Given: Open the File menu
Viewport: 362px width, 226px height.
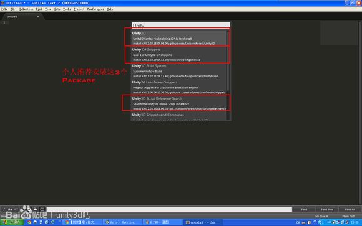Looking at the screenshot, I should click(x=4, y=9).
